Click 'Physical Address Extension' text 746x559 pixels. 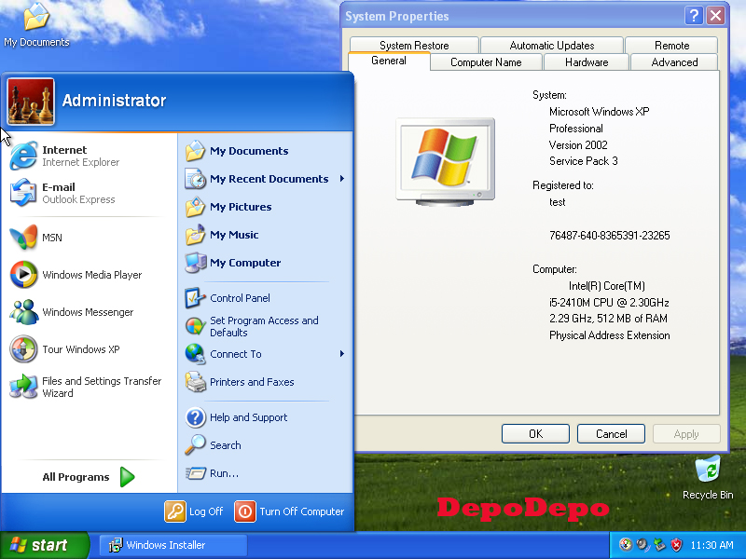[x=610, y=335]
